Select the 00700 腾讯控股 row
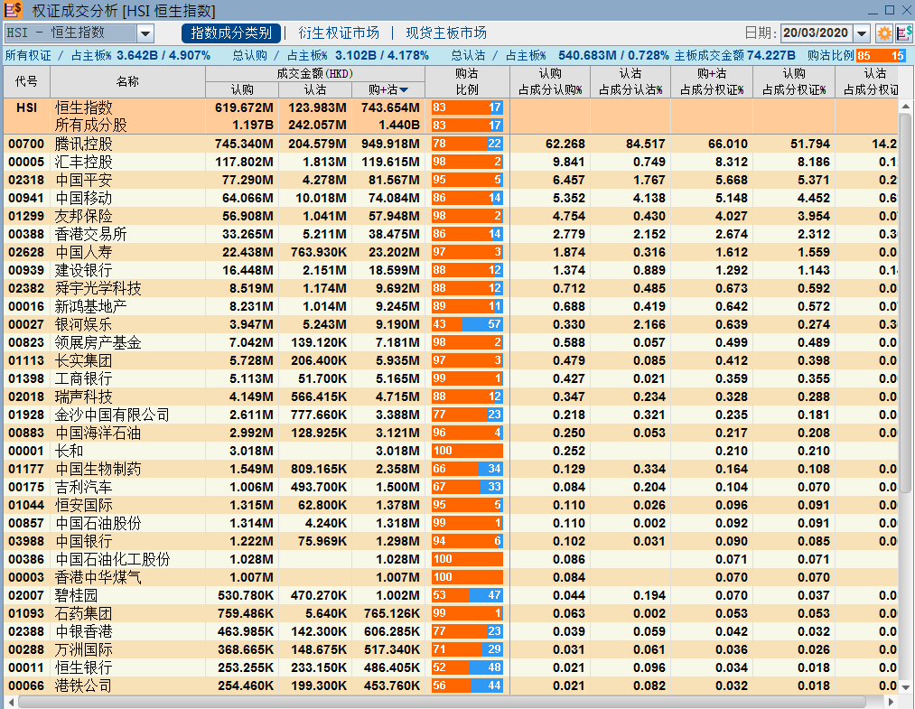 coord(451,144)
